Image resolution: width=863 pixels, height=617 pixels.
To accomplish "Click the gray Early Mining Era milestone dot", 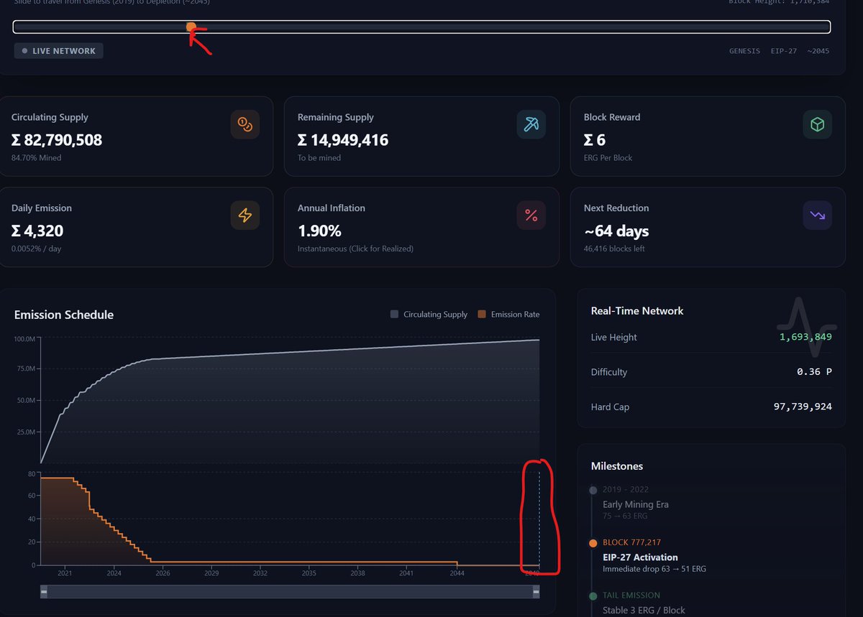I will pos(593,491).
